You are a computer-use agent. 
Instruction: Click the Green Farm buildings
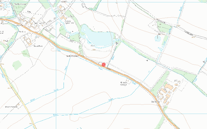coord(29,41)
